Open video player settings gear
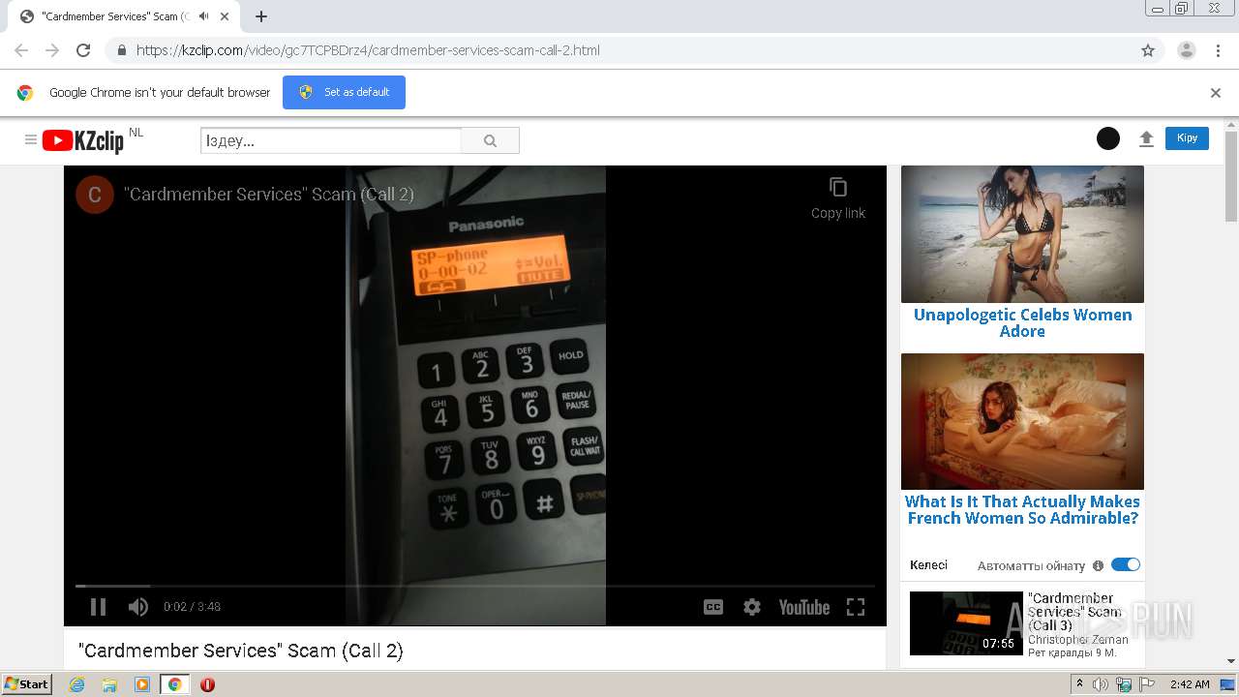Viewport: 1239px width, 697px height. [752, 607]
